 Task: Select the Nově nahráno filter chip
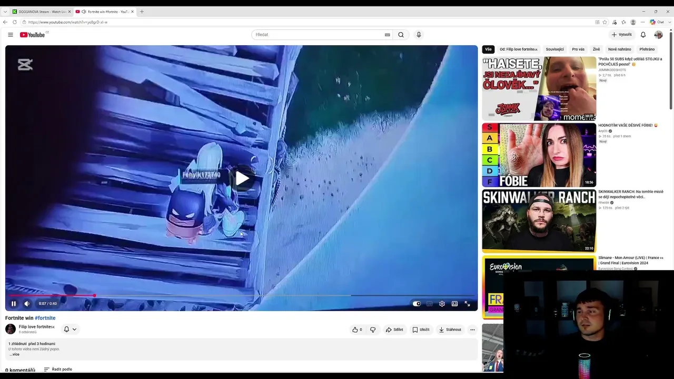(x=620, y=49)
